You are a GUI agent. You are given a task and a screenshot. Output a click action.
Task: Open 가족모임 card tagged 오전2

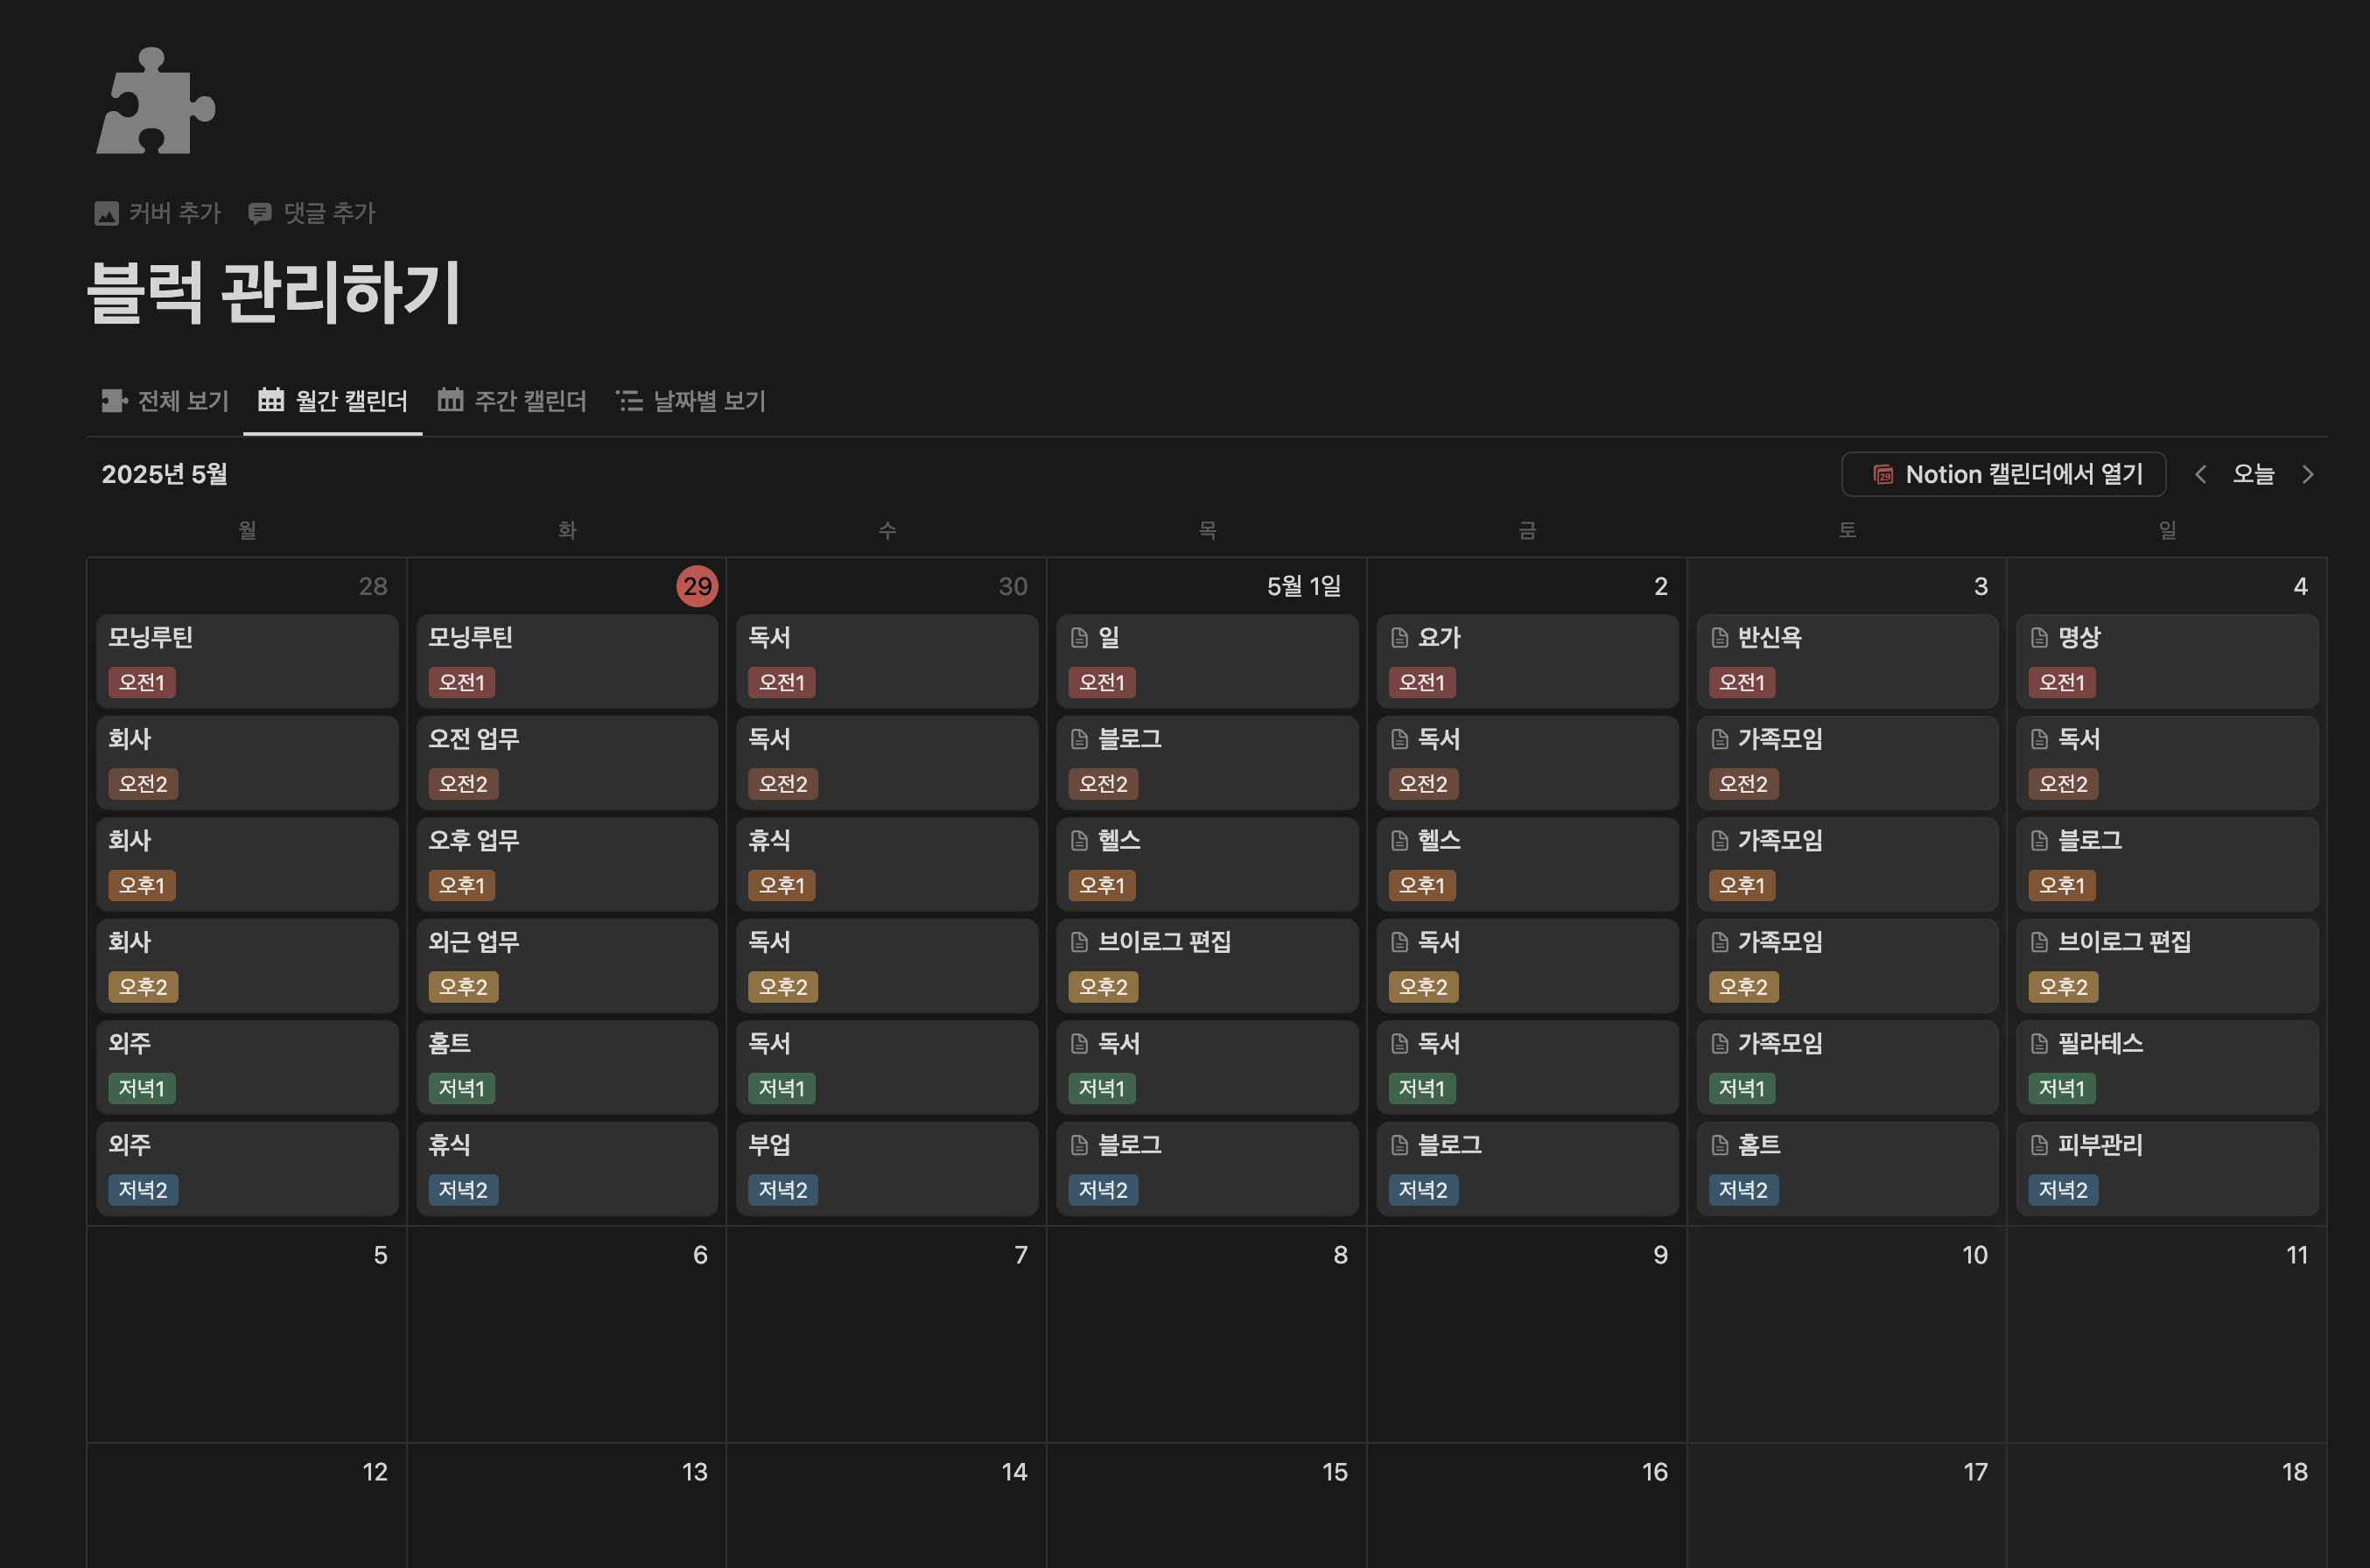pos(1847,762)
